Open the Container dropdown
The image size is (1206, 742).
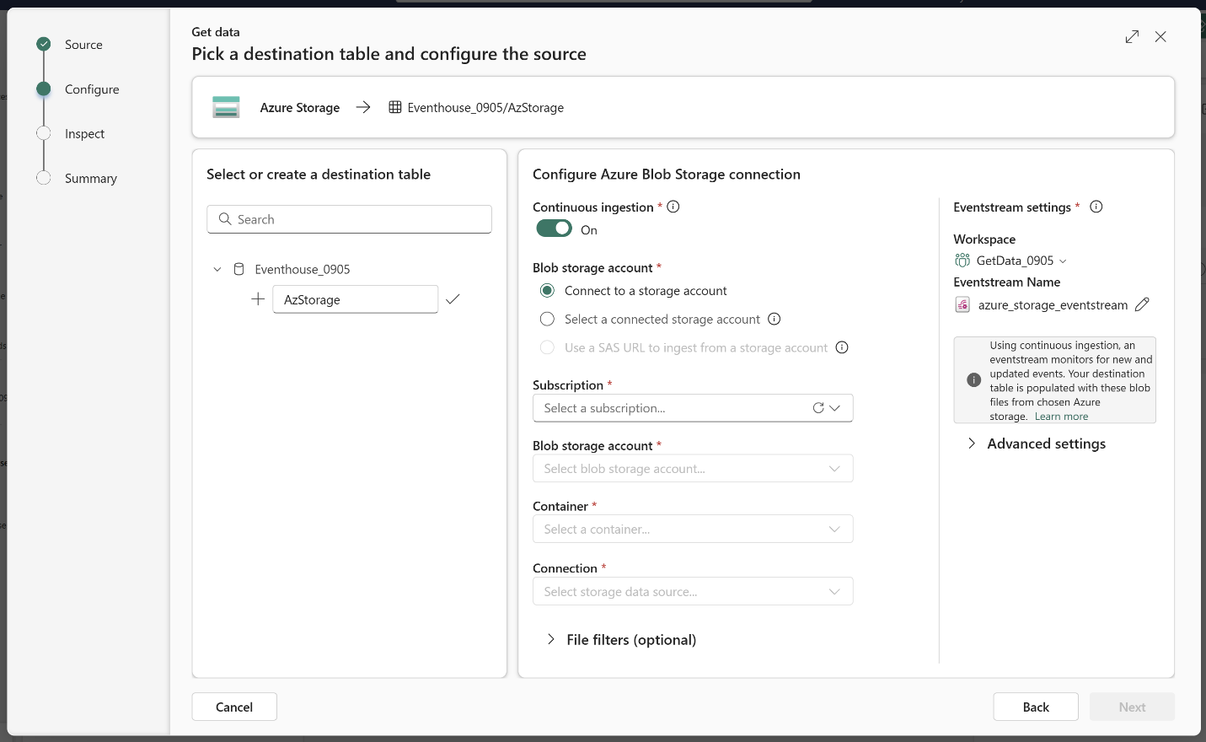693,530
